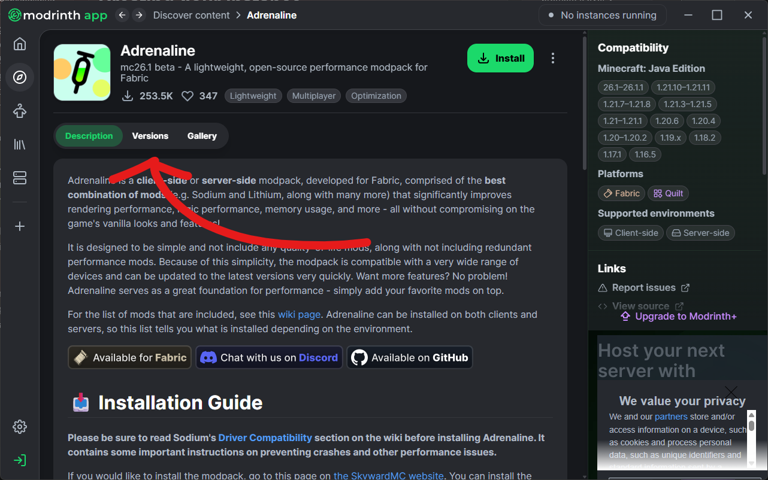The height and width of the screenshot is (480, 768).
Task: Click Available on GitHub badge
Action: [410, 357]
